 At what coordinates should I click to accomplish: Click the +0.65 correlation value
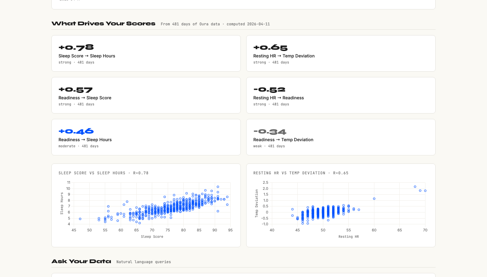coord(271,48)
